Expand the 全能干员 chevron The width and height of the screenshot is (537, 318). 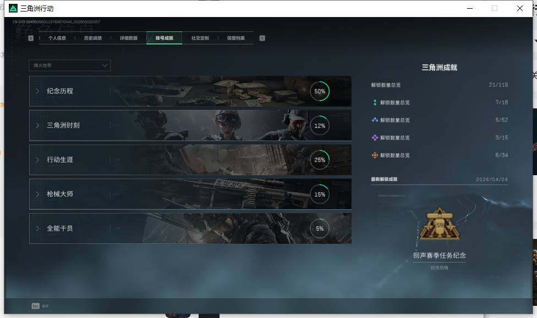37,228
